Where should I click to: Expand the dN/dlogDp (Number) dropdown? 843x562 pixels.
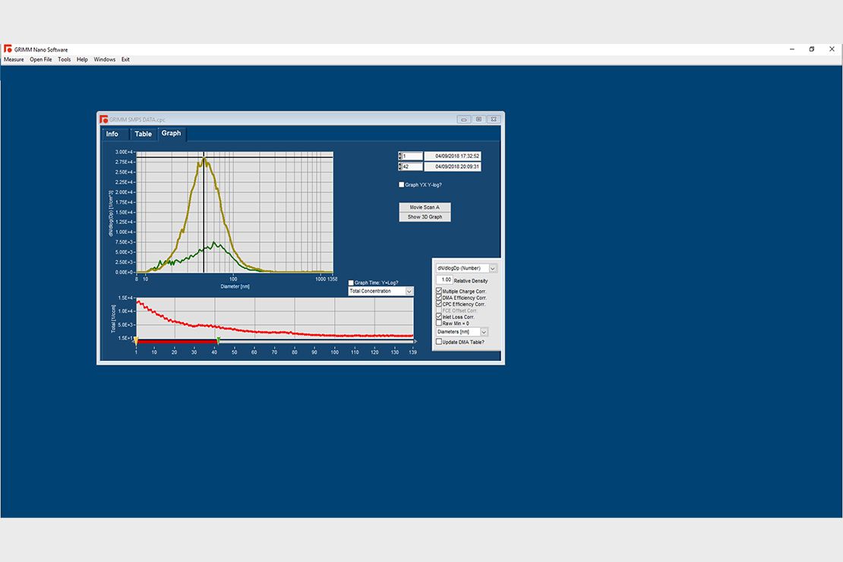click(x=493, y=268)
